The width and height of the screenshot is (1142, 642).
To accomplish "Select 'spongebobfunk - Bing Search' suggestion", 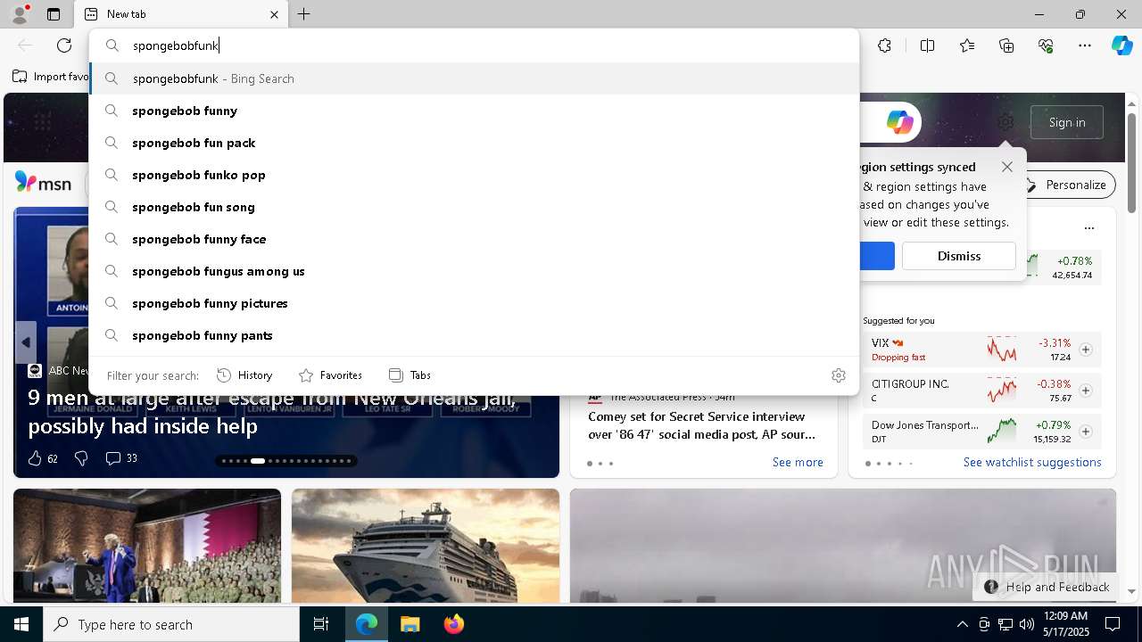I will pyautogui.click(x=474, y=78).
